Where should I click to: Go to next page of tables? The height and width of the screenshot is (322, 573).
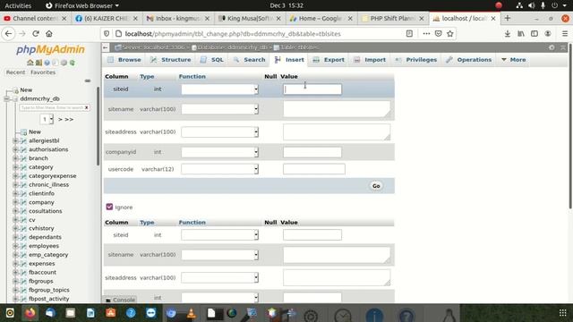60,119
